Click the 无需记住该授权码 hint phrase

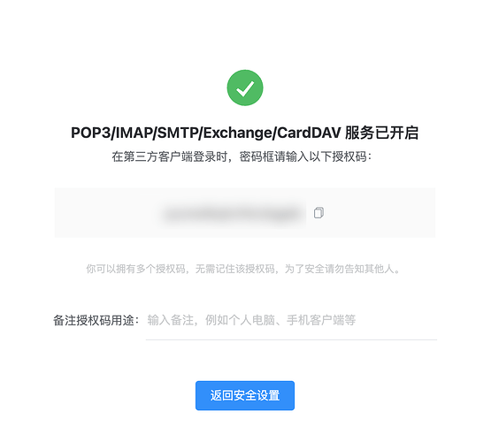pyautogui.click(x=234, y=269)
